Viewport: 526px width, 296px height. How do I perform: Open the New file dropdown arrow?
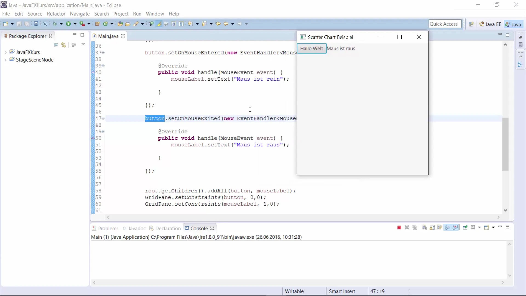[x=12, y=24]
